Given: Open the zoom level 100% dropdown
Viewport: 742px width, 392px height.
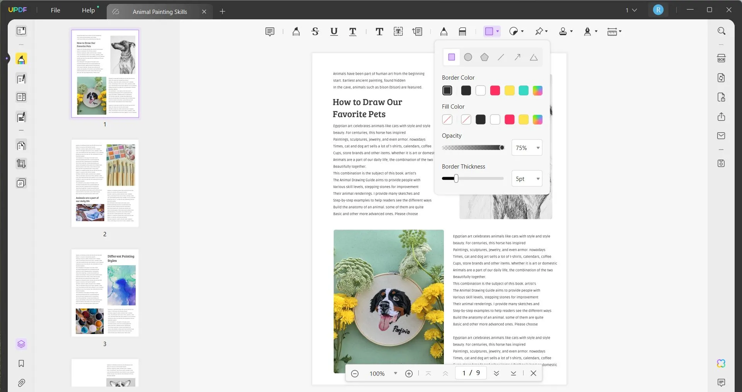Looking at the screenshot, I should [x=395, y=373].
